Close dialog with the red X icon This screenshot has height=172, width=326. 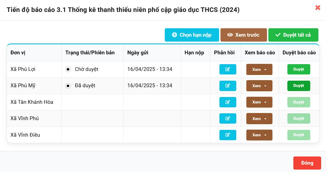[x=318, y=8]
